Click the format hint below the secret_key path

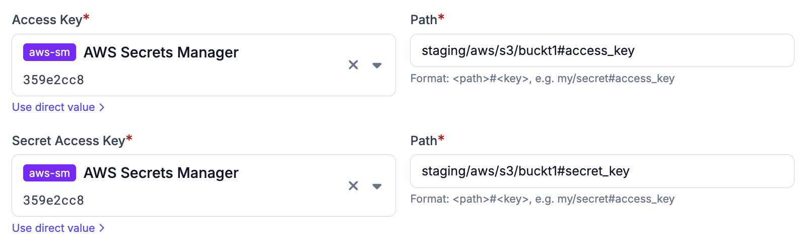pos(543,199)
